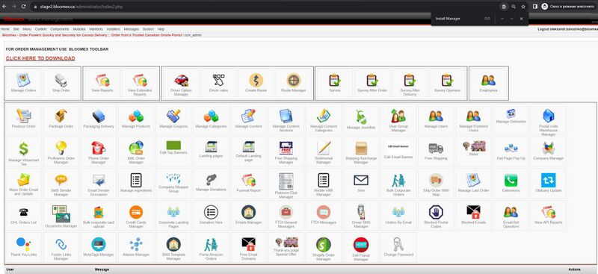The image size is (598, 274).
Task: Open the System menu
Action: [148, 29]
